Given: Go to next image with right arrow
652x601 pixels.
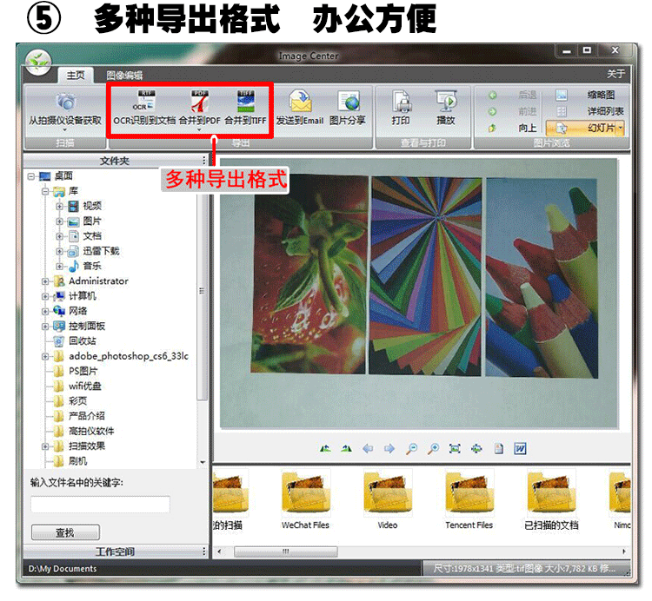Looking at the screenshot, I should coord(389,448).
